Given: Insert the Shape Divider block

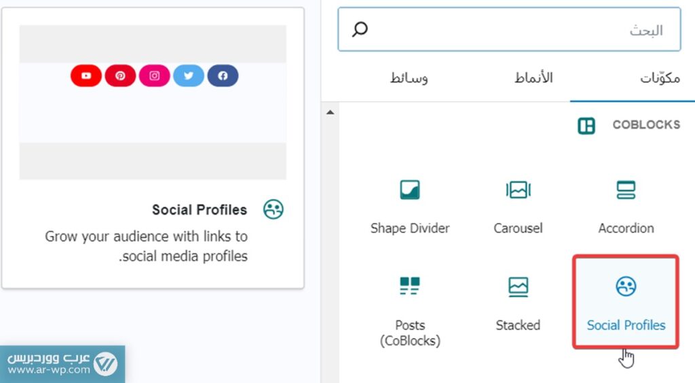Looking at the screenshot, I should pos(410,190).
